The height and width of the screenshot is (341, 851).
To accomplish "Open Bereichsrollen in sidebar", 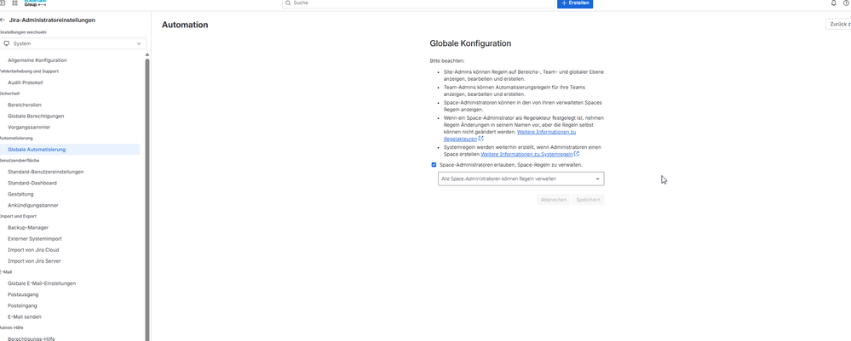I will pos(25,105).
